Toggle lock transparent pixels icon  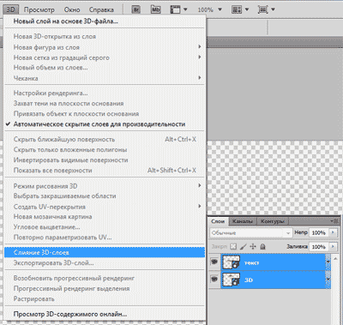(233, 246)
